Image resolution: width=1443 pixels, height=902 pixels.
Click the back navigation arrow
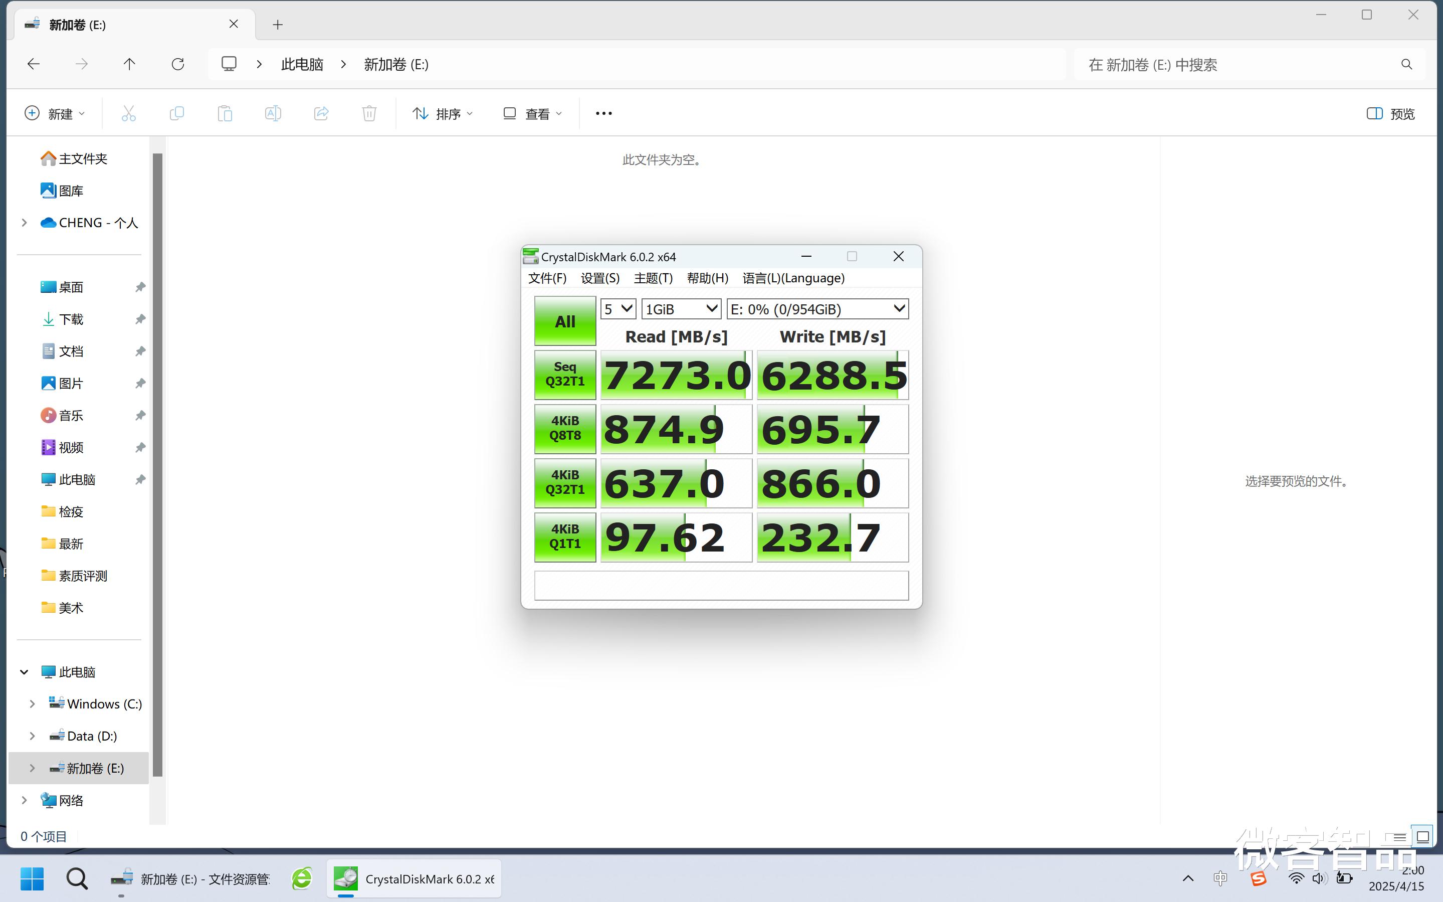pos(34,64)
